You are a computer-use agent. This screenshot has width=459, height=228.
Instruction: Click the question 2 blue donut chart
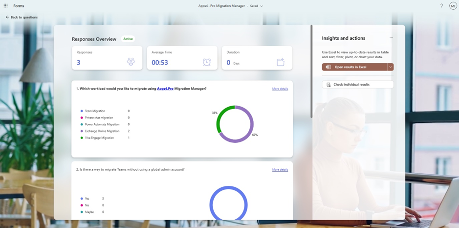click(228, 203)
